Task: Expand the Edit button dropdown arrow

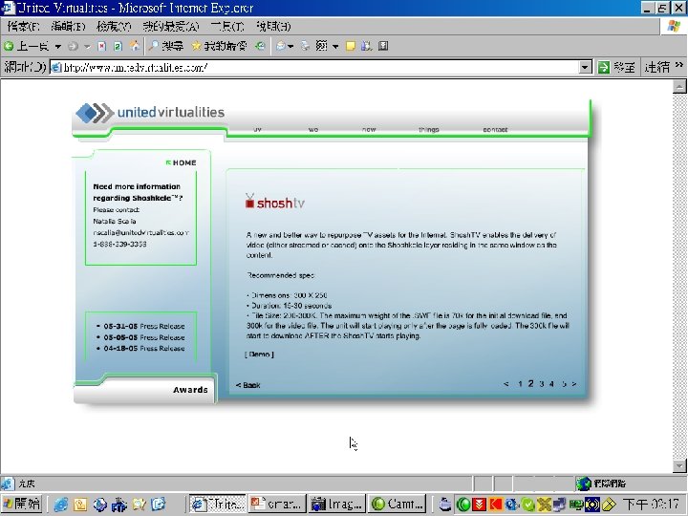Action: point(335,47)
